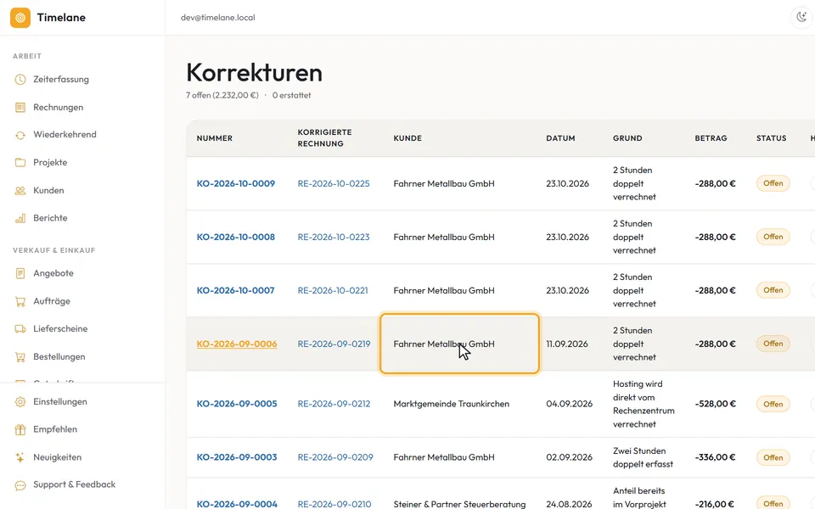Click dev@timelane.local account text
This screenshot has height=509, width=815.
[x=218, y=18]
